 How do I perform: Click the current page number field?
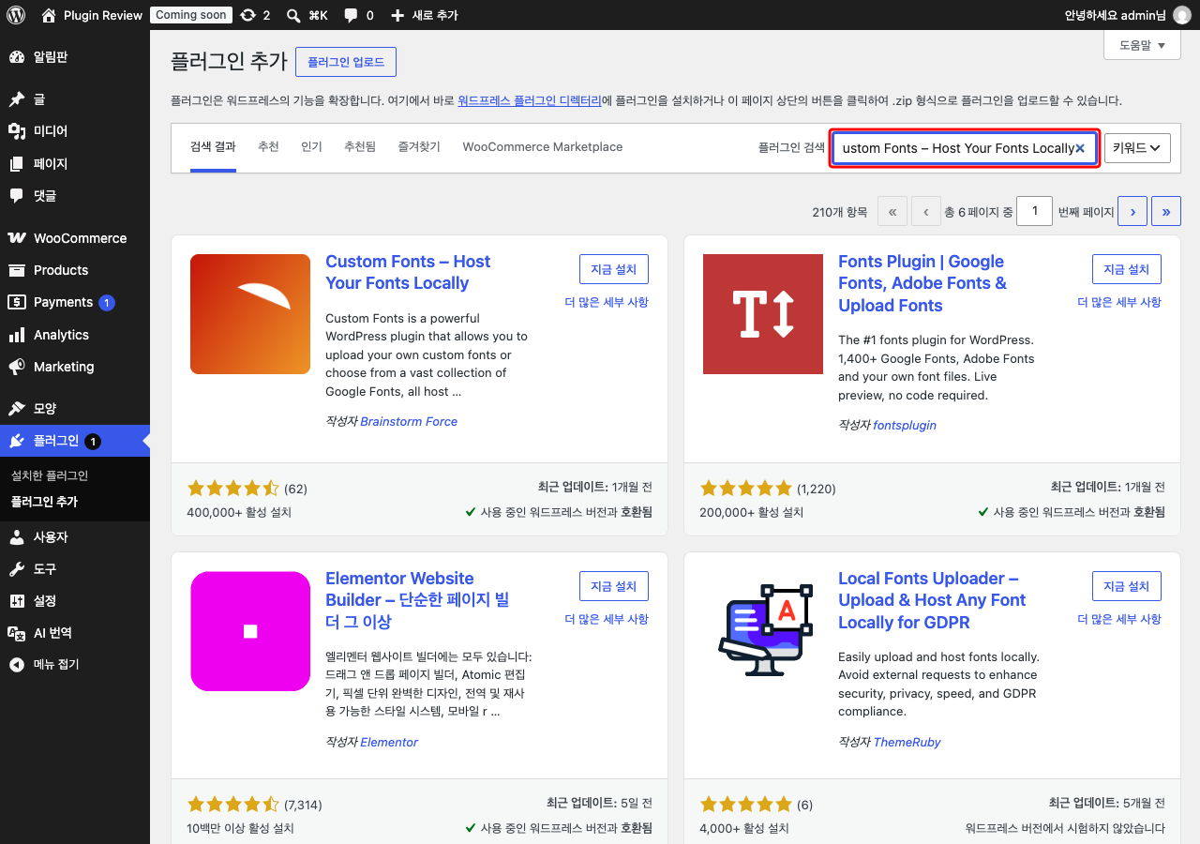click(1035, 211)
